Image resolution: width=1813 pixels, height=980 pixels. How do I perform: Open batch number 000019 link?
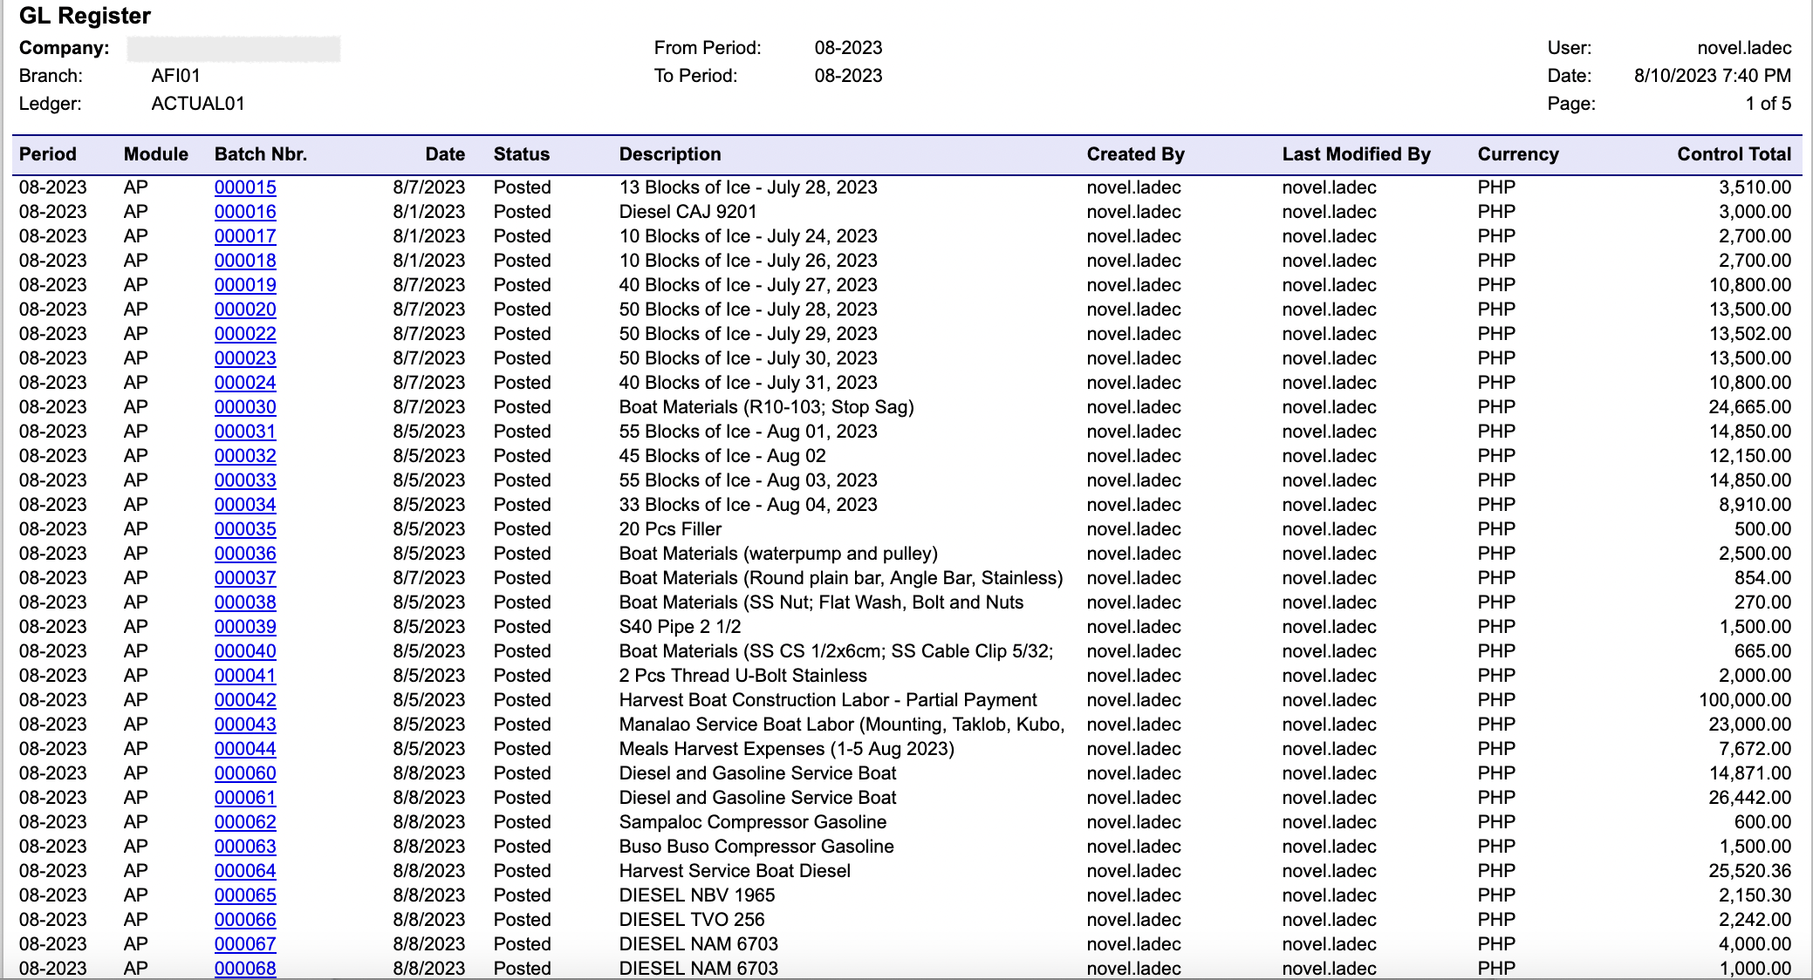point(245,285)
